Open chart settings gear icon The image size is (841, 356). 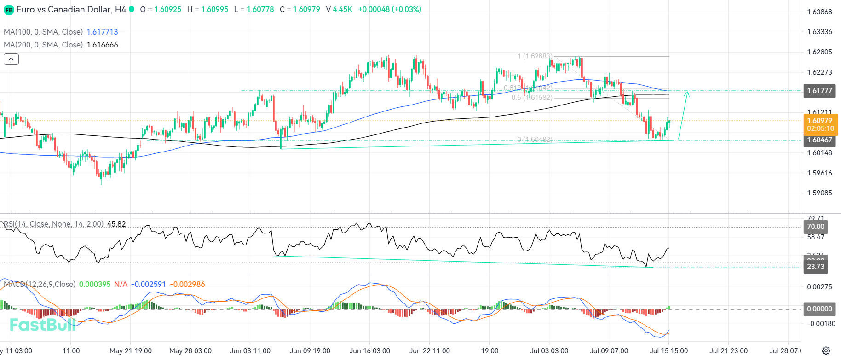(x=826, y=350)
